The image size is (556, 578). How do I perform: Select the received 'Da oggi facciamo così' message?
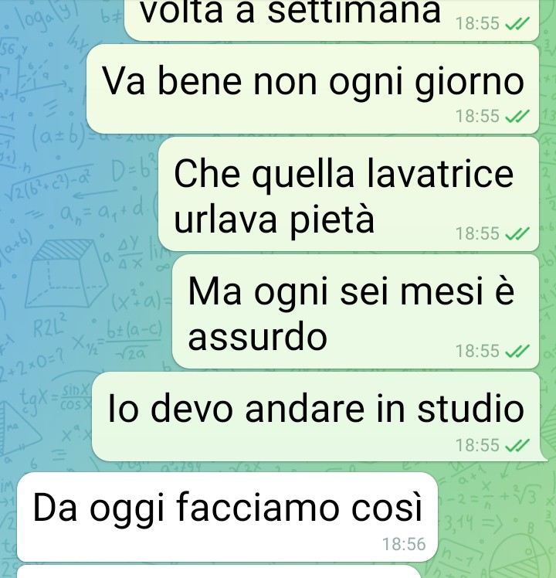(x=227, y=517)
